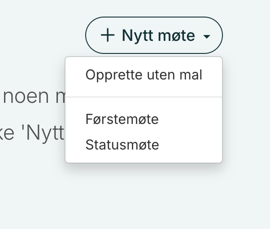
Task: Click the plus icon beside Nytt møte
Action: pyautogui.click(x=108, y=35)
